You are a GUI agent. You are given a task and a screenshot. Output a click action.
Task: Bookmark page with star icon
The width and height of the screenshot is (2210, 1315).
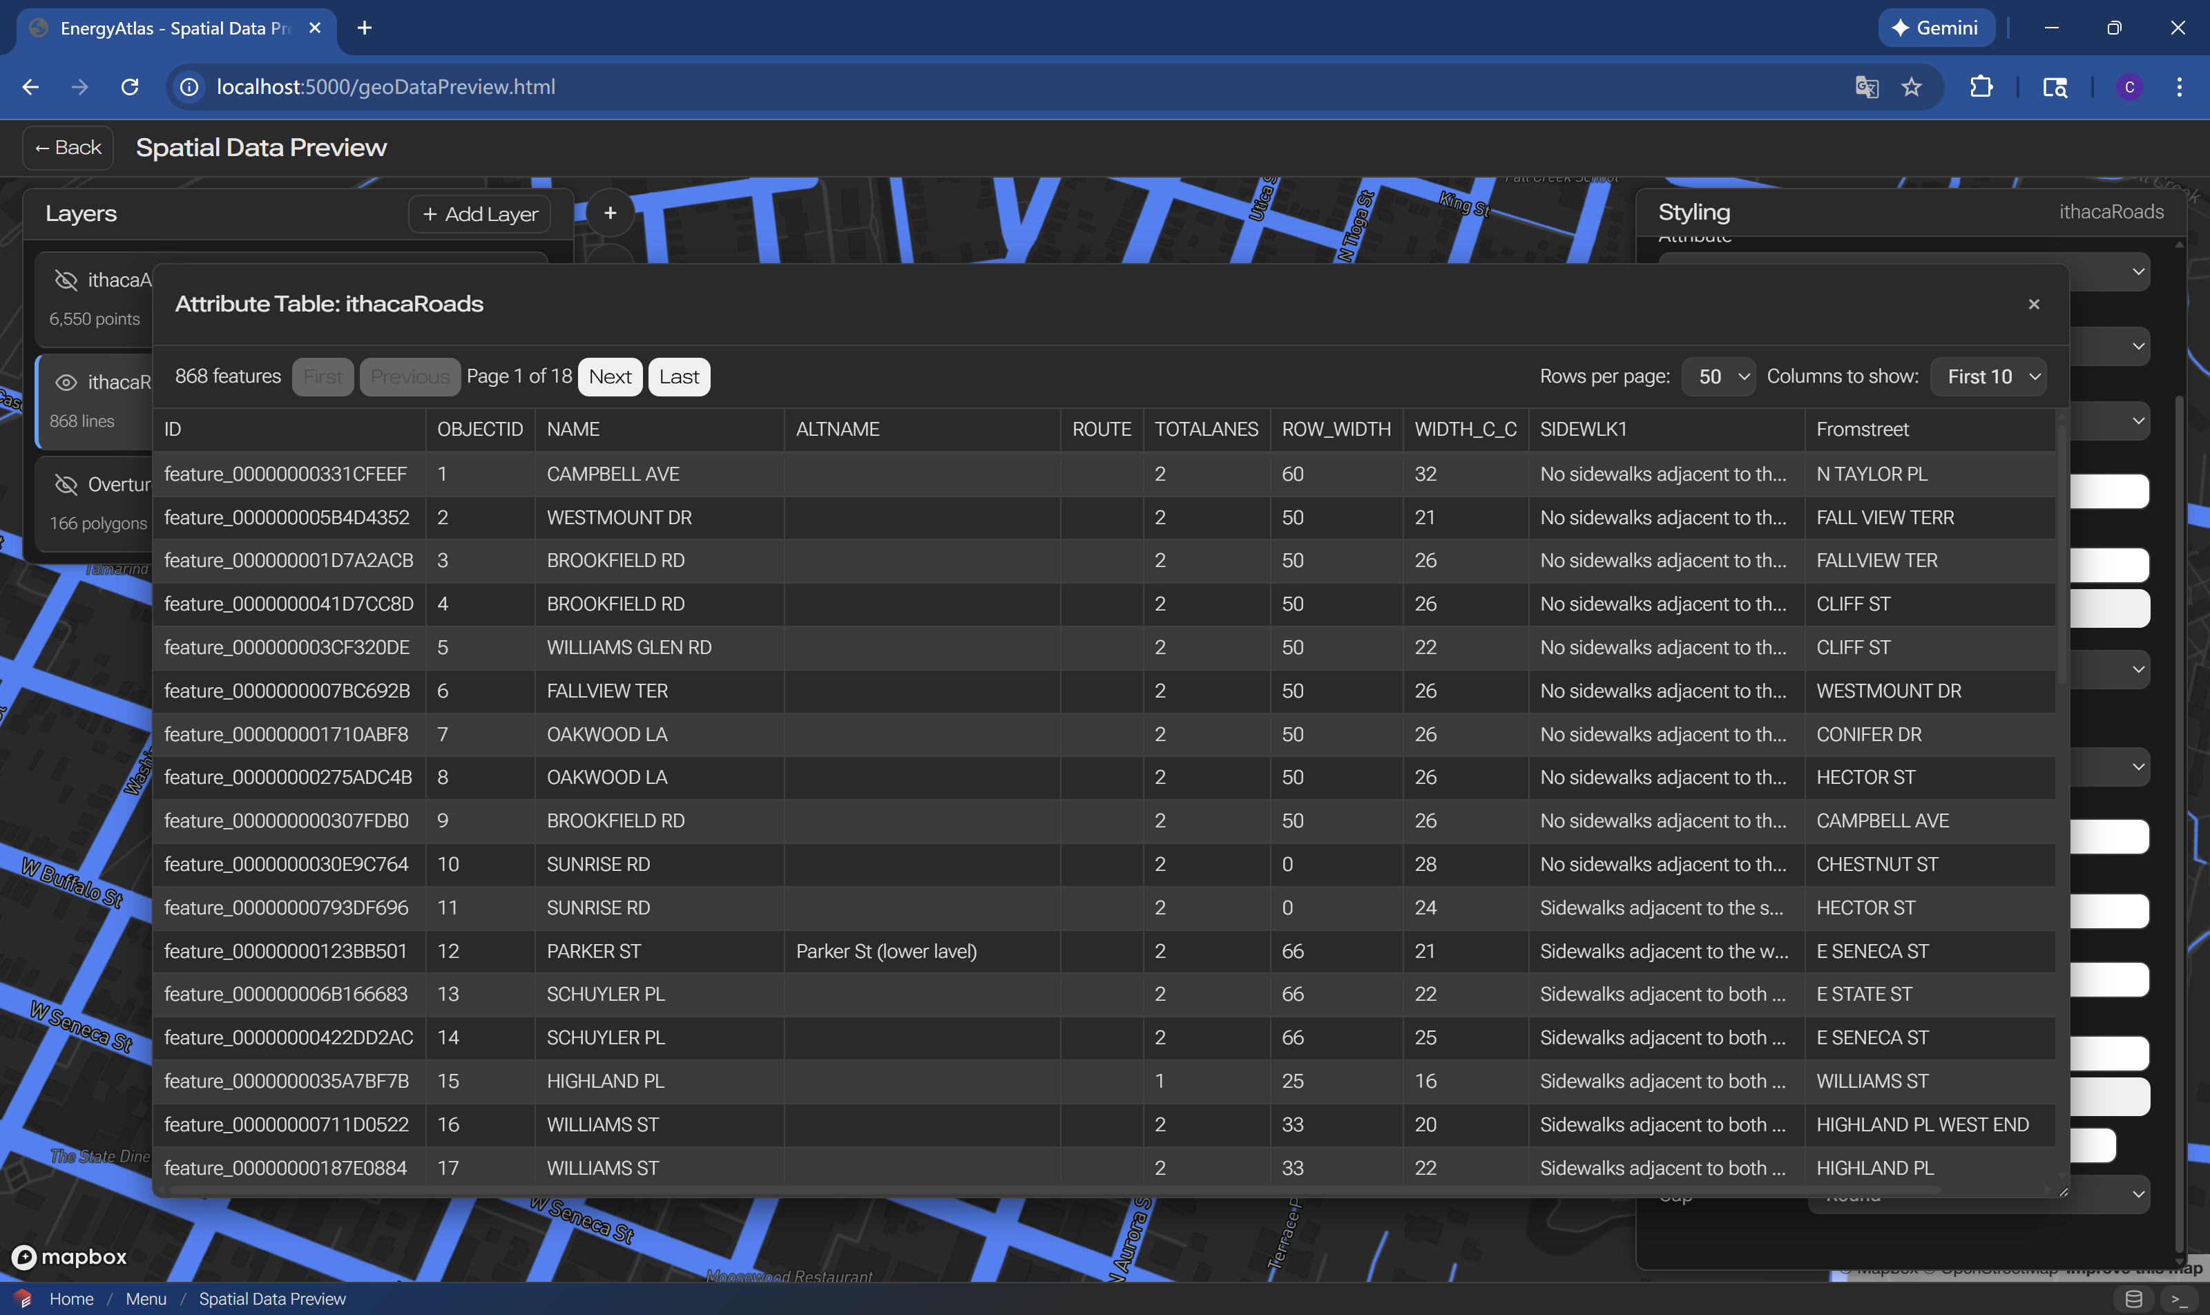point(1912,87)
